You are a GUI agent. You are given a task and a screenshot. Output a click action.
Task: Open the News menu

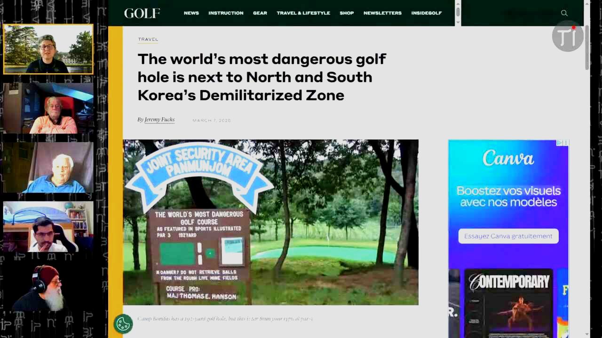tap(191, 13)
